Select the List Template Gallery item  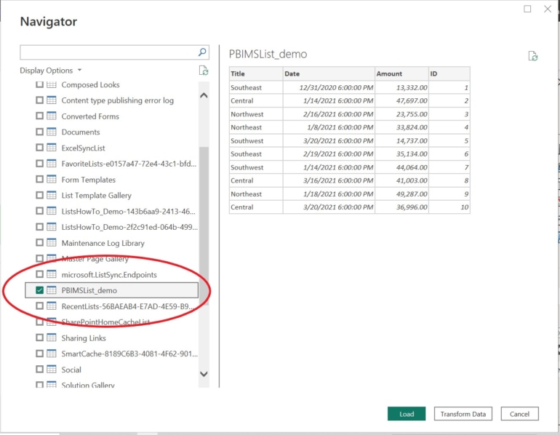(96, 196)
